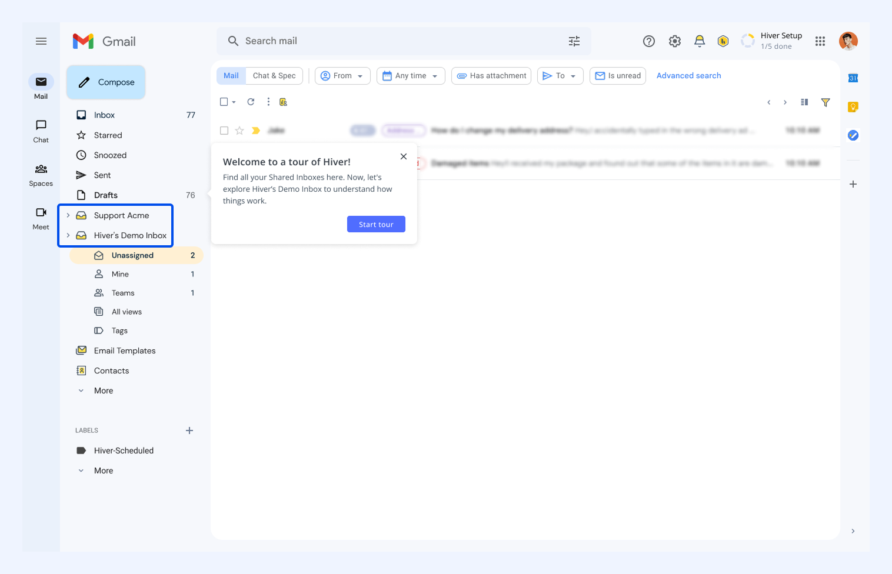Star the first email
Viewport: 892px width, 574px height.
[239, 131]
